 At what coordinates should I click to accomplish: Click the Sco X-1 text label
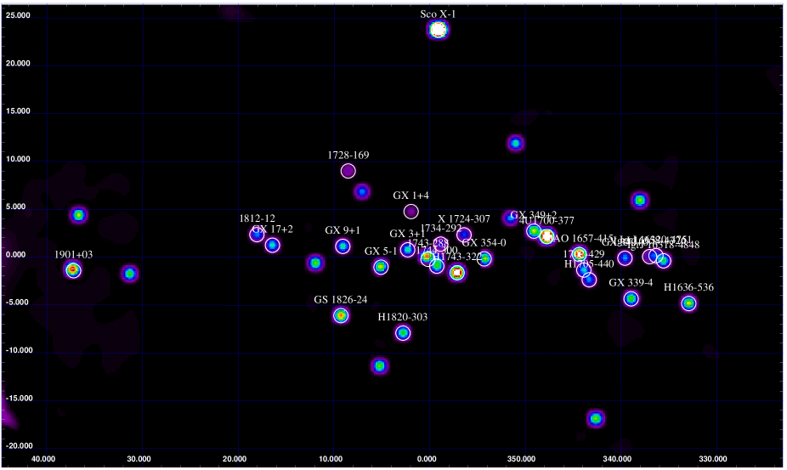pyautogui.click(x=438, y=14)
